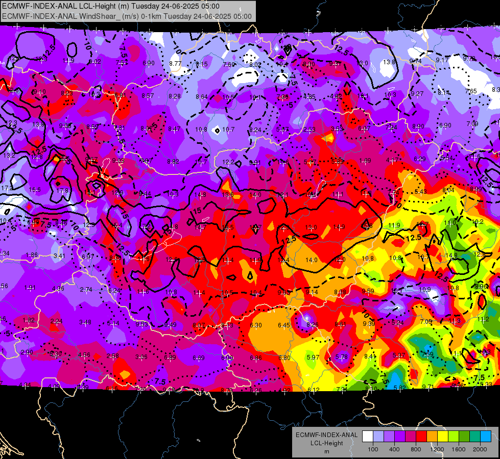Click the grid value '7.24'
The image size is (500, 459).
tap(391, 127)
